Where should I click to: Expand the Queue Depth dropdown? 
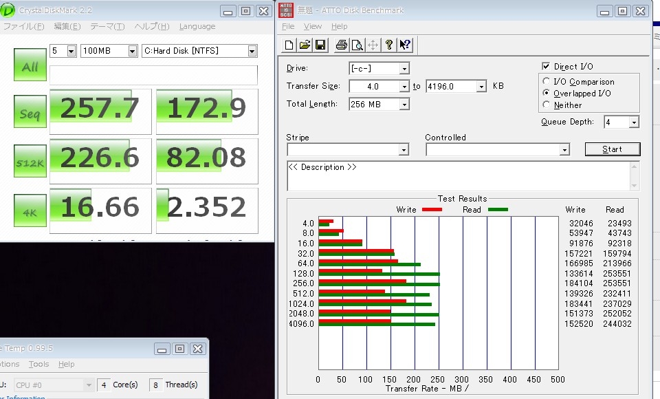click(633, 122)
